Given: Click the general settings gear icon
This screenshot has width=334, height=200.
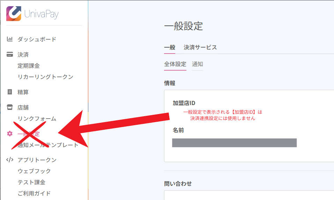Looking at the screenshot, I should 10,134.
